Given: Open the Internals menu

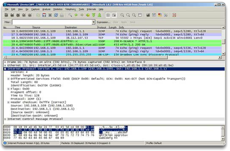Looking at the screenshot, I should coord(91,9).
